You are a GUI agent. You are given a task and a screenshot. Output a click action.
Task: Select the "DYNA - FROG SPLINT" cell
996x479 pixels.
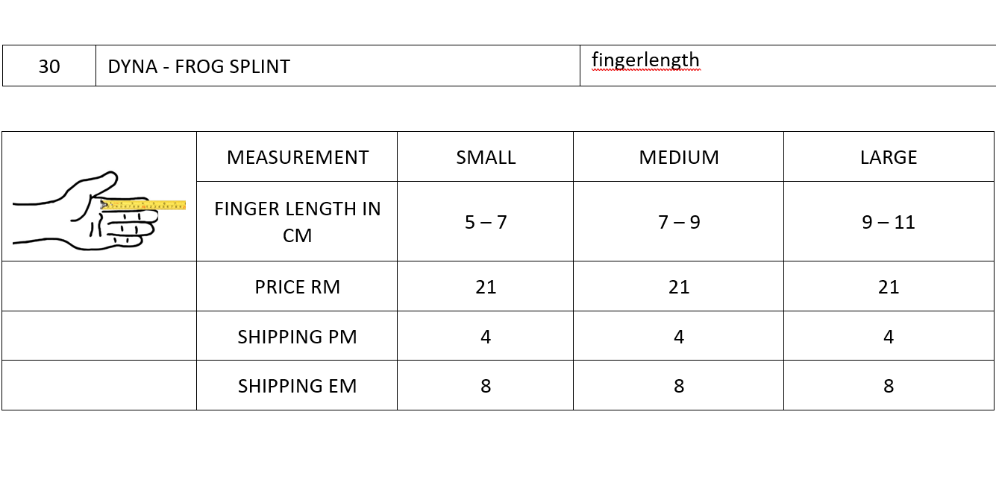point(198,66)
